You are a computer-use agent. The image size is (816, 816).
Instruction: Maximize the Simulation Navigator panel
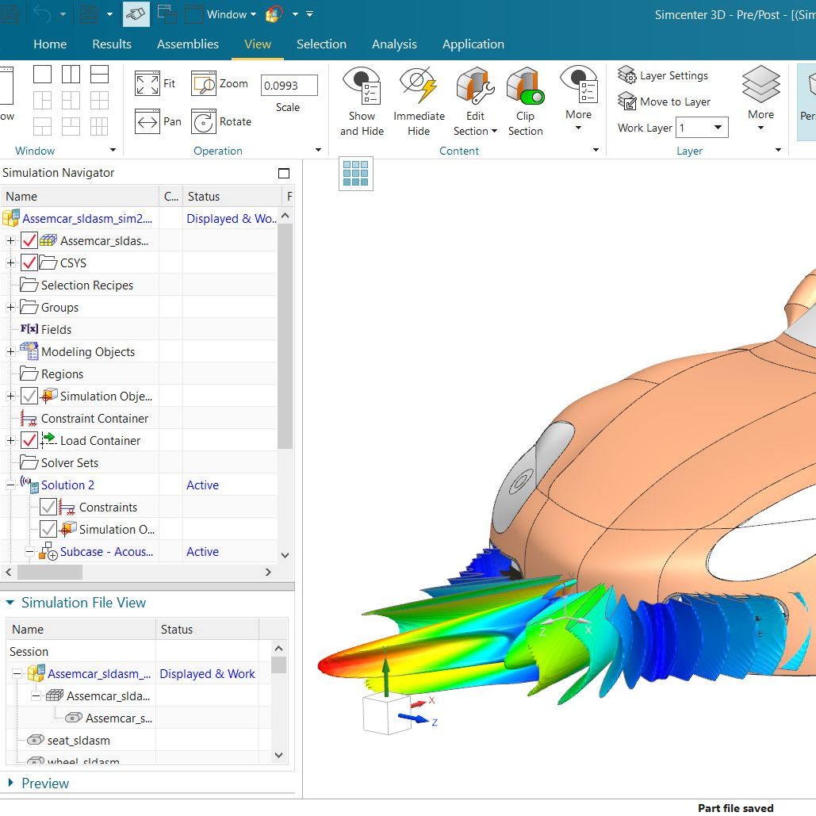(x=284, y=174)
